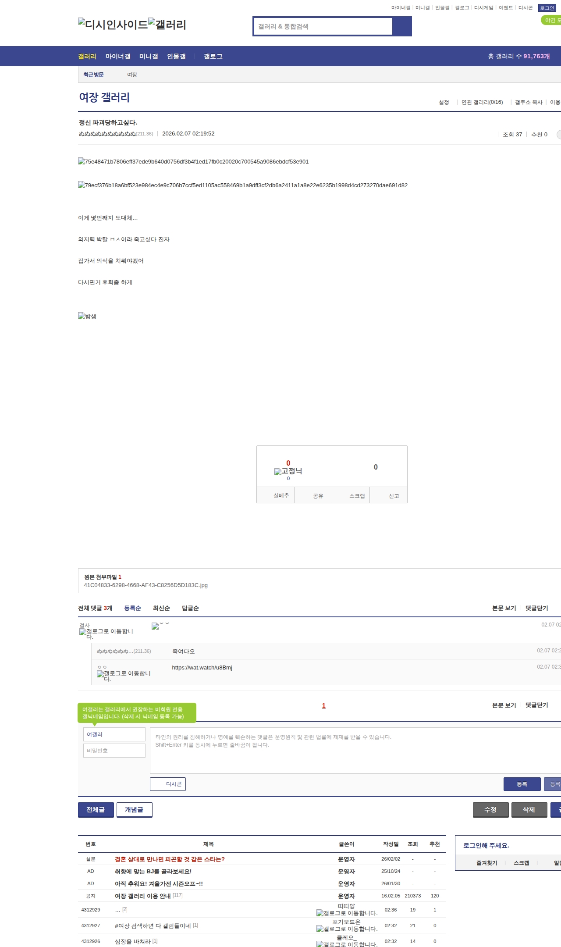
Task: Click 본문 보기 next to the comment sort tabs
Action: [x=504, y=608]
